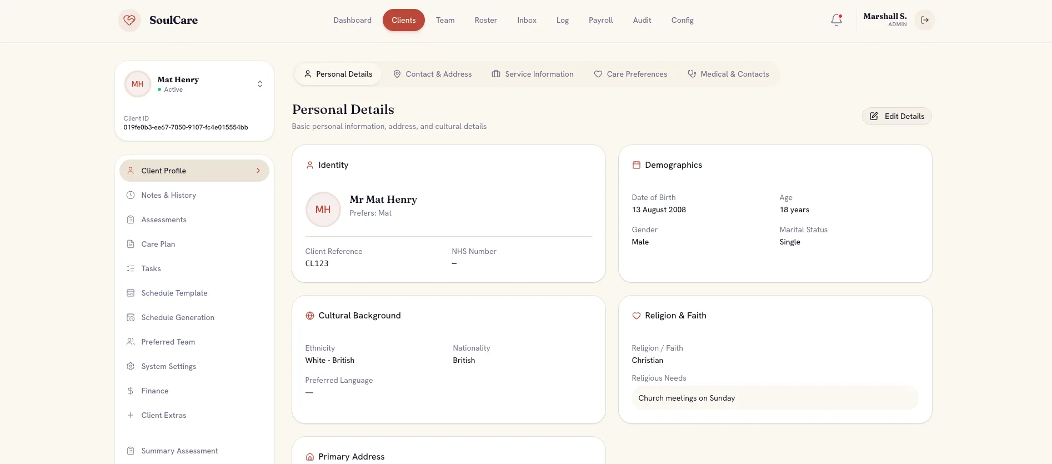Viewport: 1052px width, 464px height.
Task: Click the Summary Assessment clipboard icon
Action: (131, 451)
